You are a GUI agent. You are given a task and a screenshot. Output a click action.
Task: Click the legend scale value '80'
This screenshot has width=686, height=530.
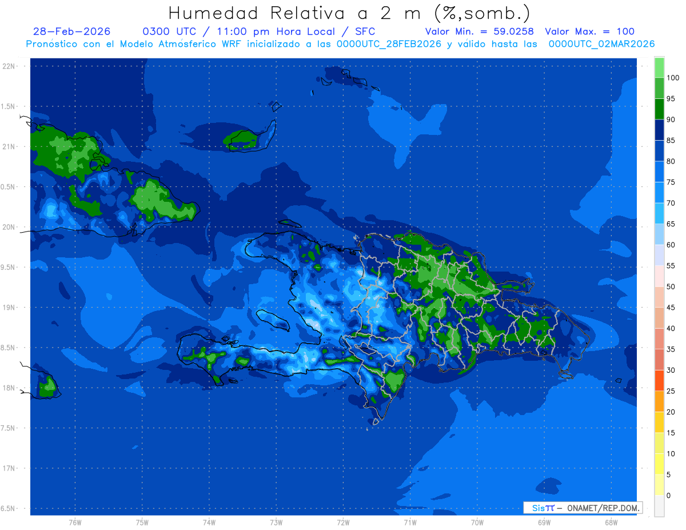671,161
